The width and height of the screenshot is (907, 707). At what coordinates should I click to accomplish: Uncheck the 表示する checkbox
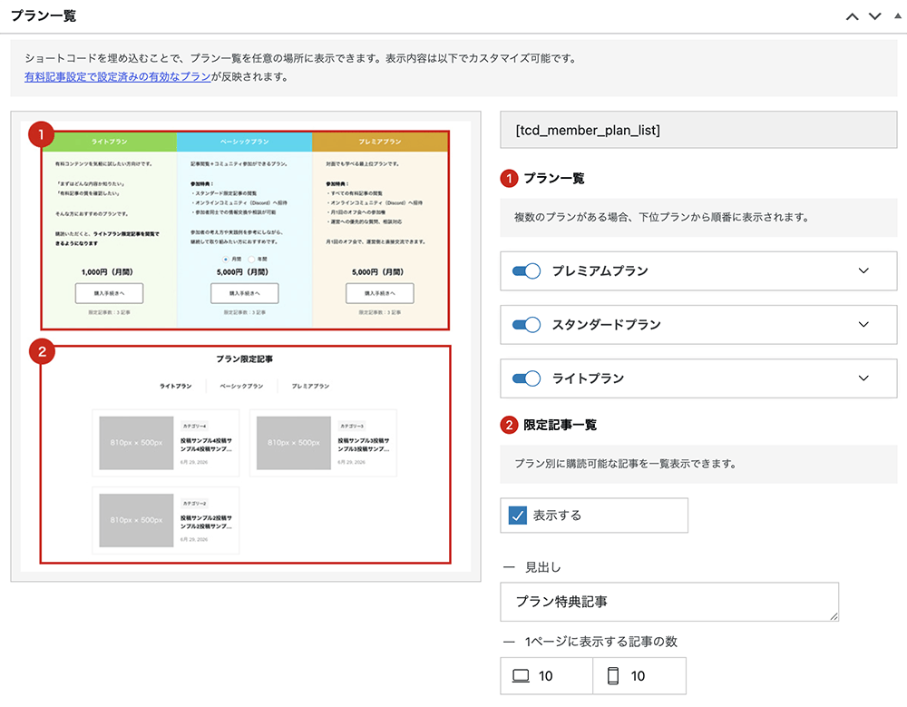point(518,516)
